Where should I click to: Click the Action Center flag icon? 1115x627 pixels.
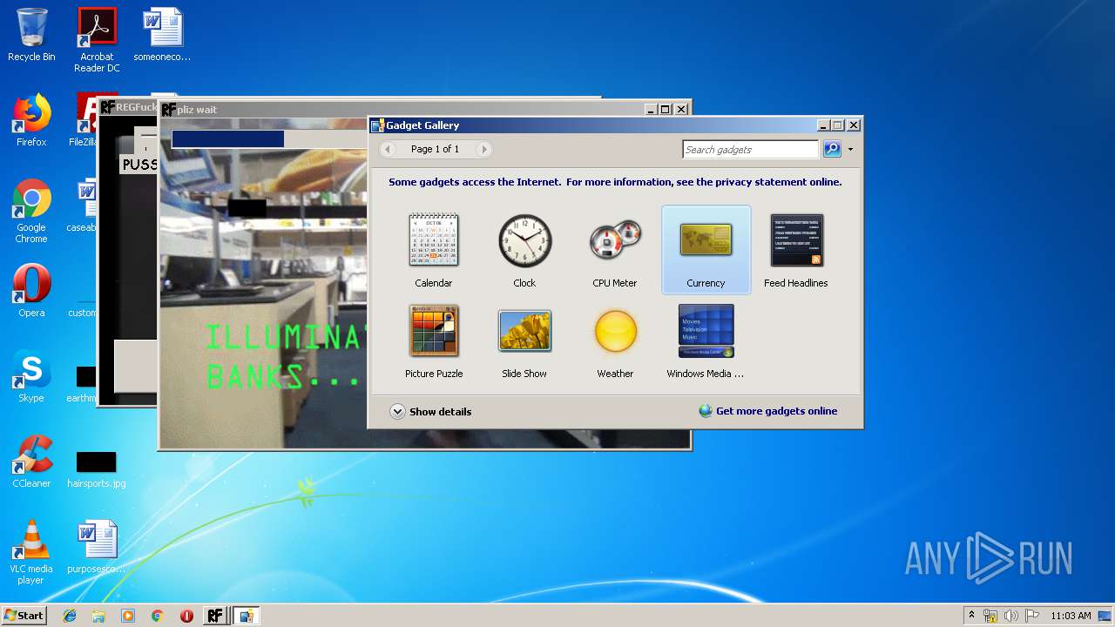pyautogui.click(x=1031, y=616)
